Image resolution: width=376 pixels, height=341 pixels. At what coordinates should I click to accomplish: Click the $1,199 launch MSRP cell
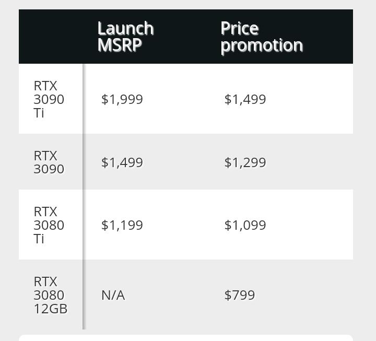pyautogui.click(x=122, y=225)
